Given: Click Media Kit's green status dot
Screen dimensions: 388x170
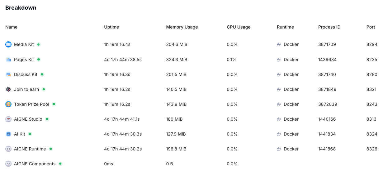Looking at the screenshot, I should (x=39, y=44).
